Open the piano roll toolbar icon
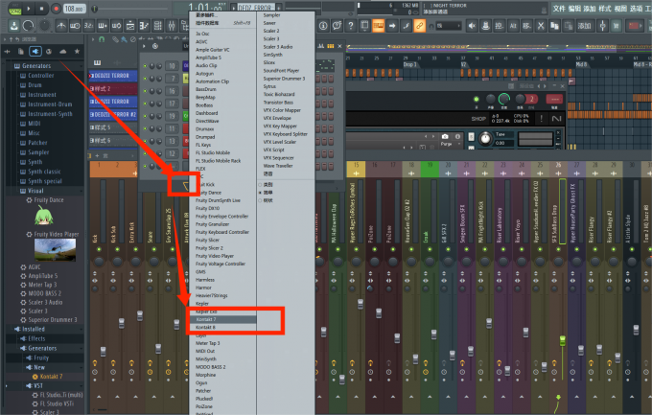 (144, 26)
